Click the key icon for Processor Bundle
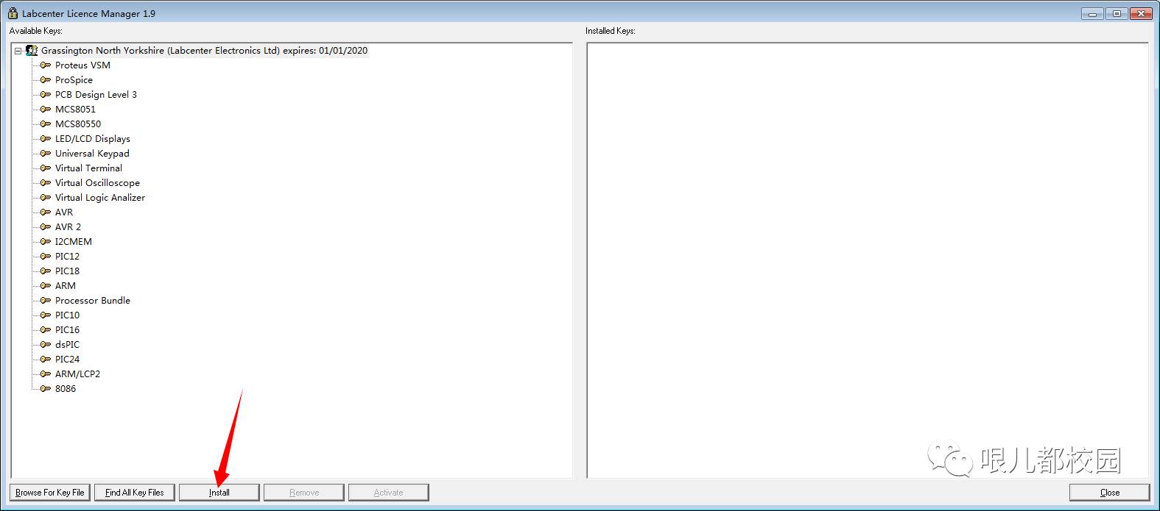This screenshot has width=1160, height=511. (46, 301)
